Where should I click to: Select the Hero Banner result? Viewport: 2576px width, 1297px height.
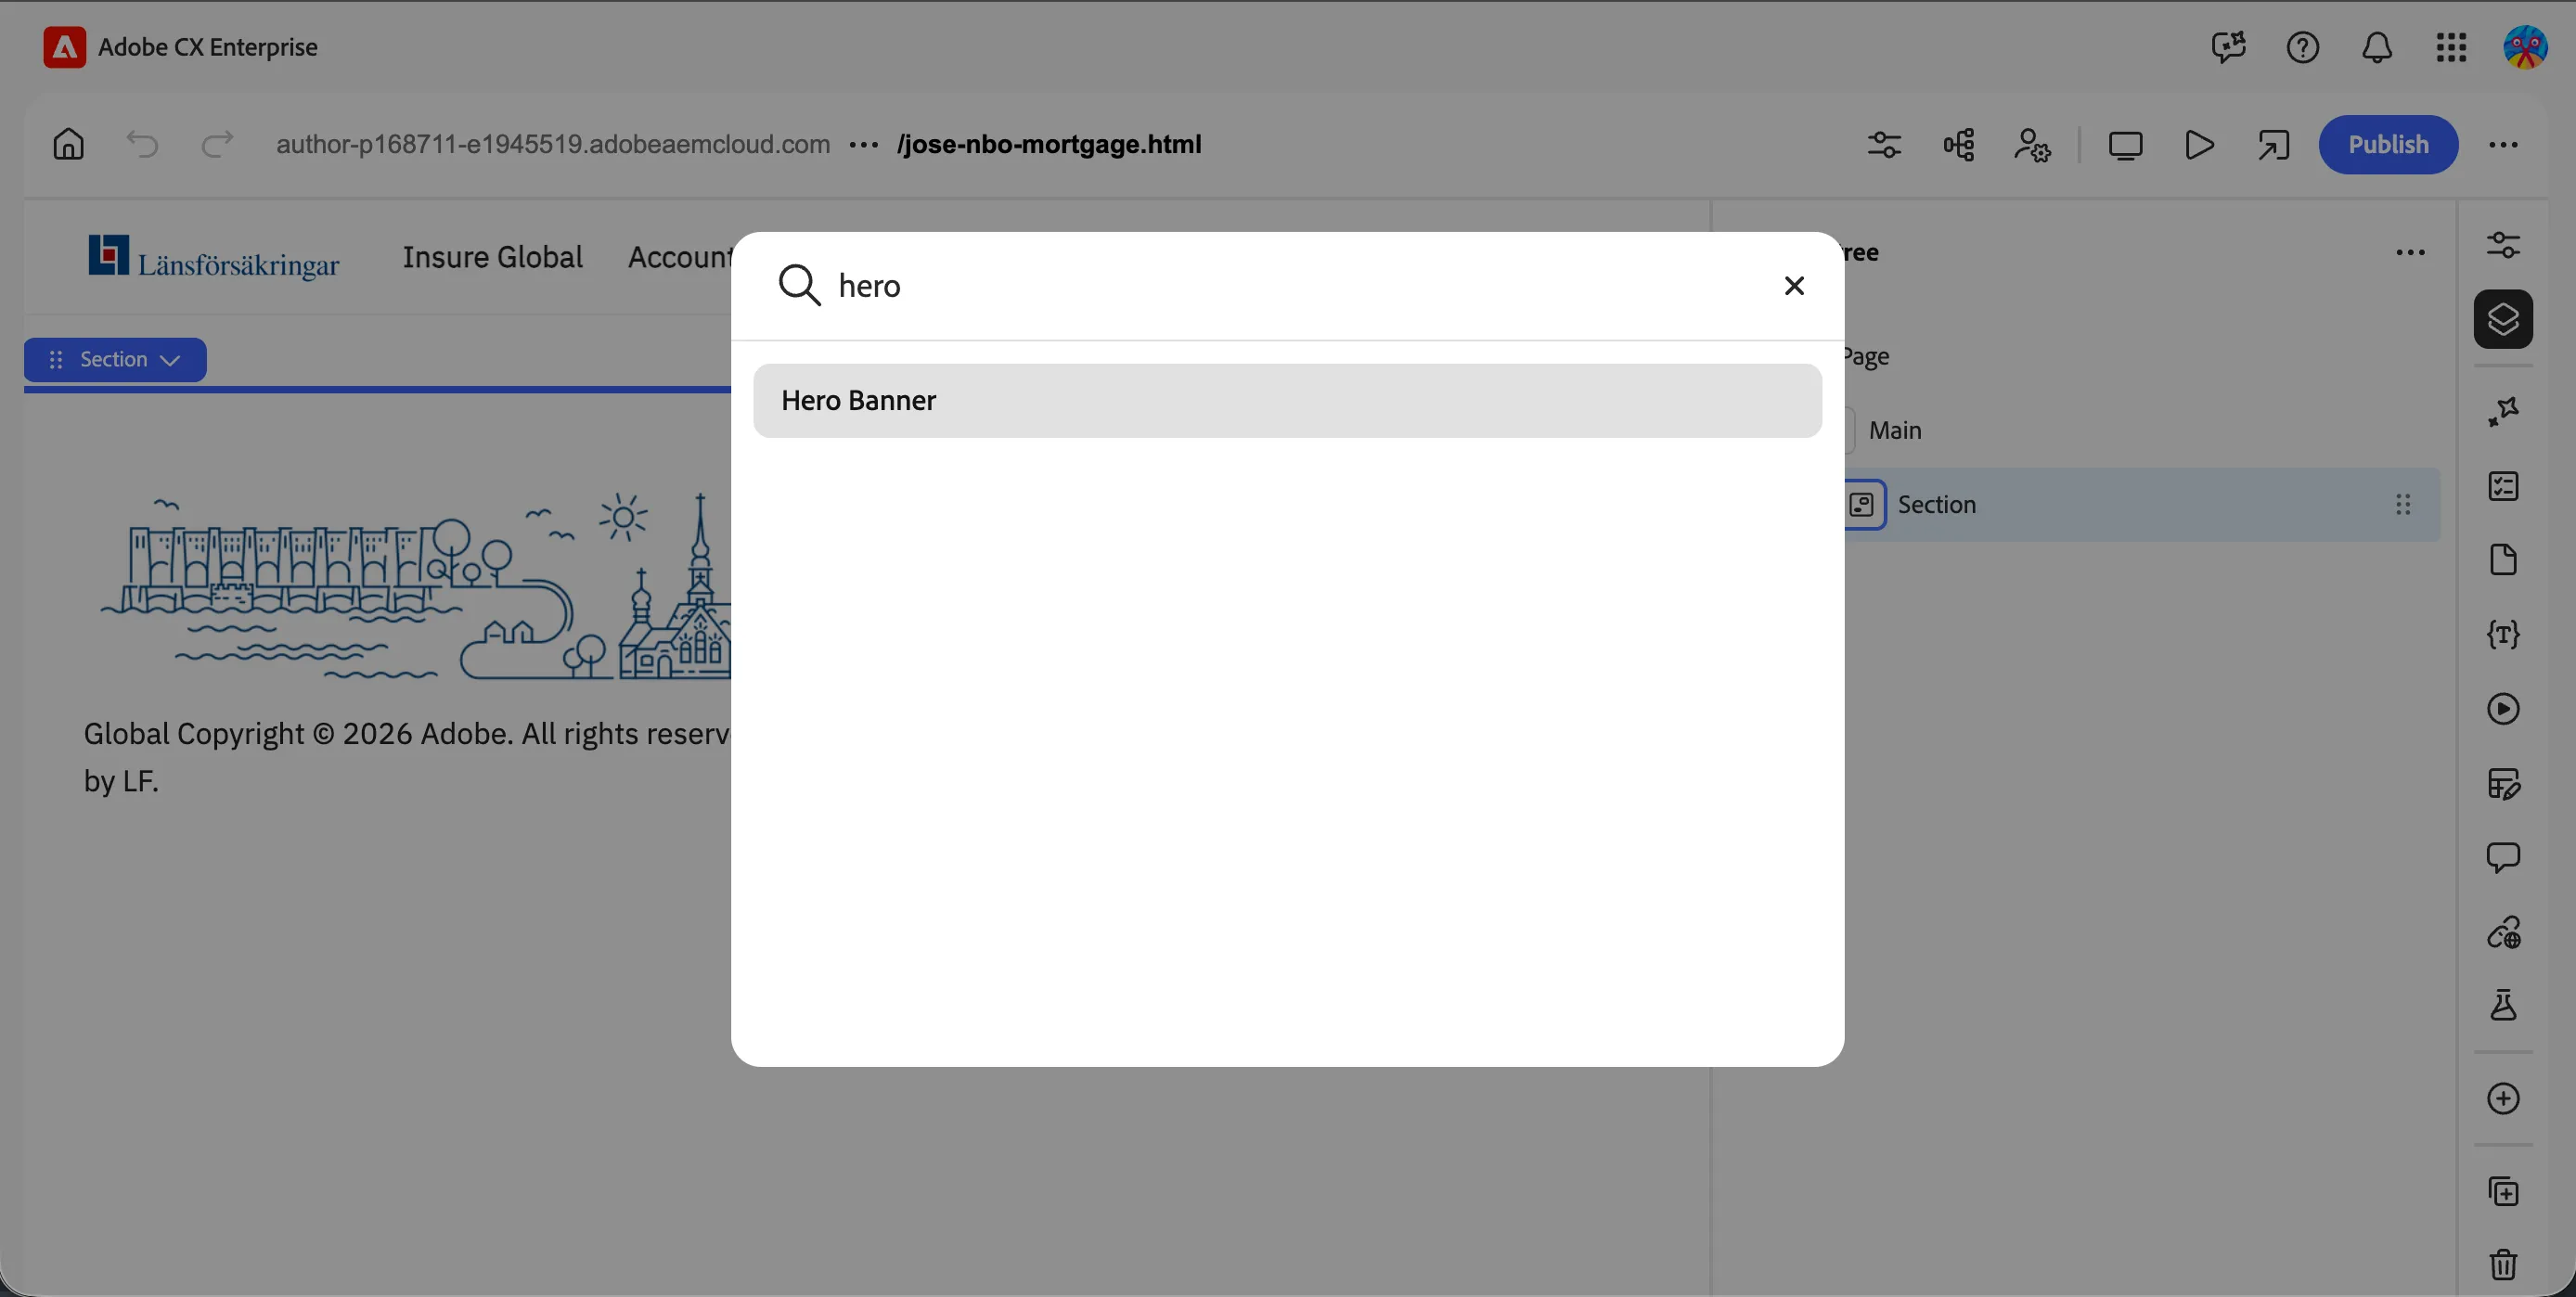click(x=1287, y=400)
